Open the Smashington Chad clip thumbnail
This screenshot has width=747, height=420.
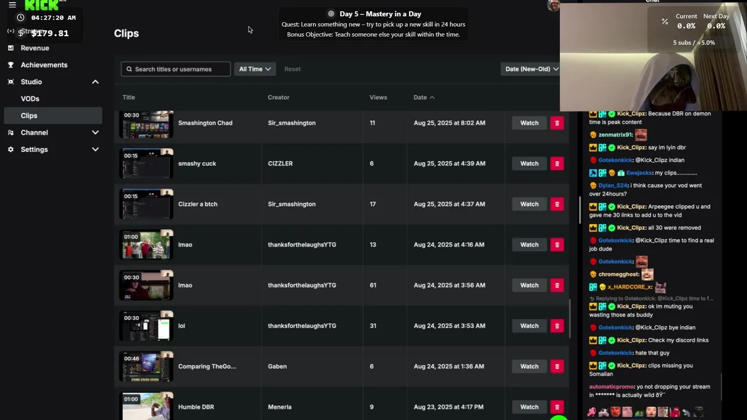[x=147, y=124]
